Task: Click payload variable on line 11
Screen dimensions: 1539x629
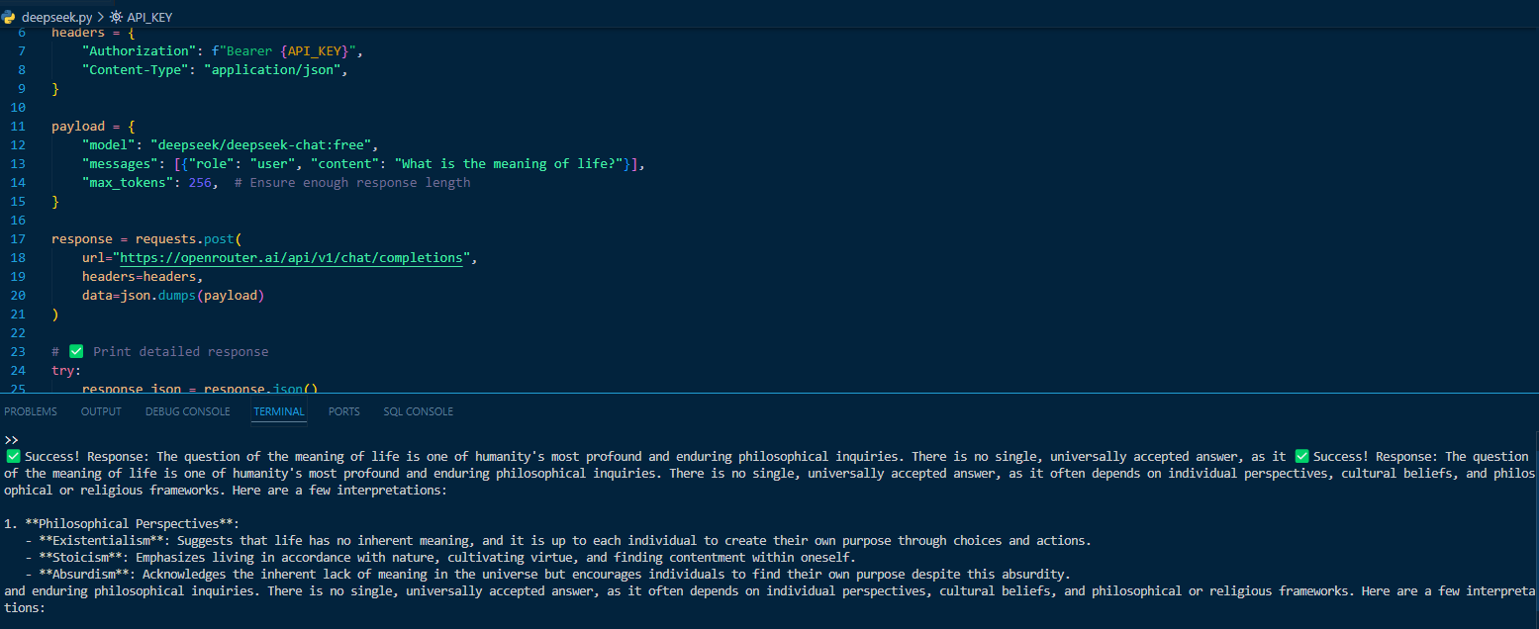Action: point(78,127)
